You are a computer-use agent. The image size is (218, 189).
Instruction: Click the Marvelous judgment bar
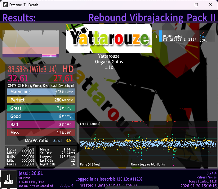pos(41,92)
